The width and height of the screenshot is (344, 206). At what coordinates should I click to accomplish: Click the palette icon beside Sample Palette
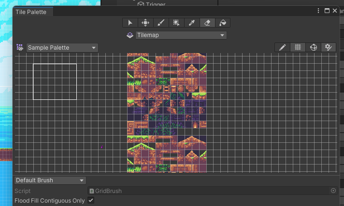coord(20,48)
